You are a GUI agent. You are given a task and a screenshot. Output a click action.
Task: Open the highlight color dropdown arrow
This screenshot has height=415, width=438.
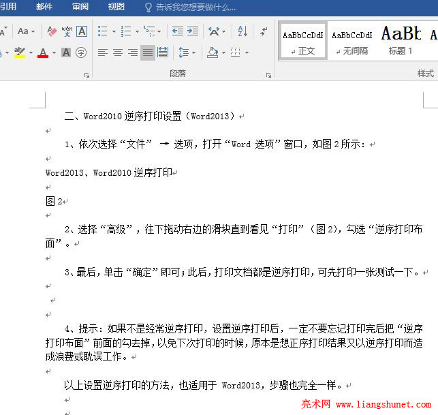pos(31,52)
